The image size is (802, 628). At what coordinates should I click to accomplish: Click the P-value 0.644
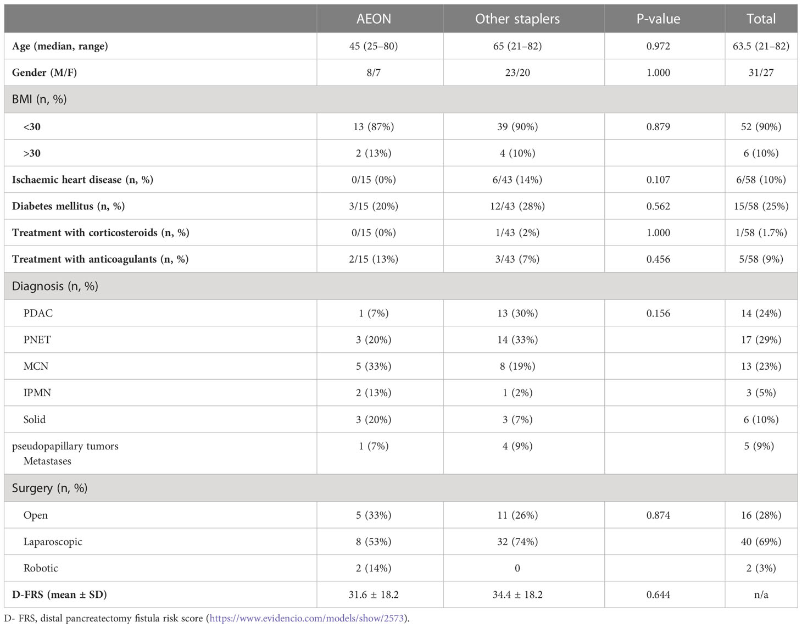click(x=658, y=594)
